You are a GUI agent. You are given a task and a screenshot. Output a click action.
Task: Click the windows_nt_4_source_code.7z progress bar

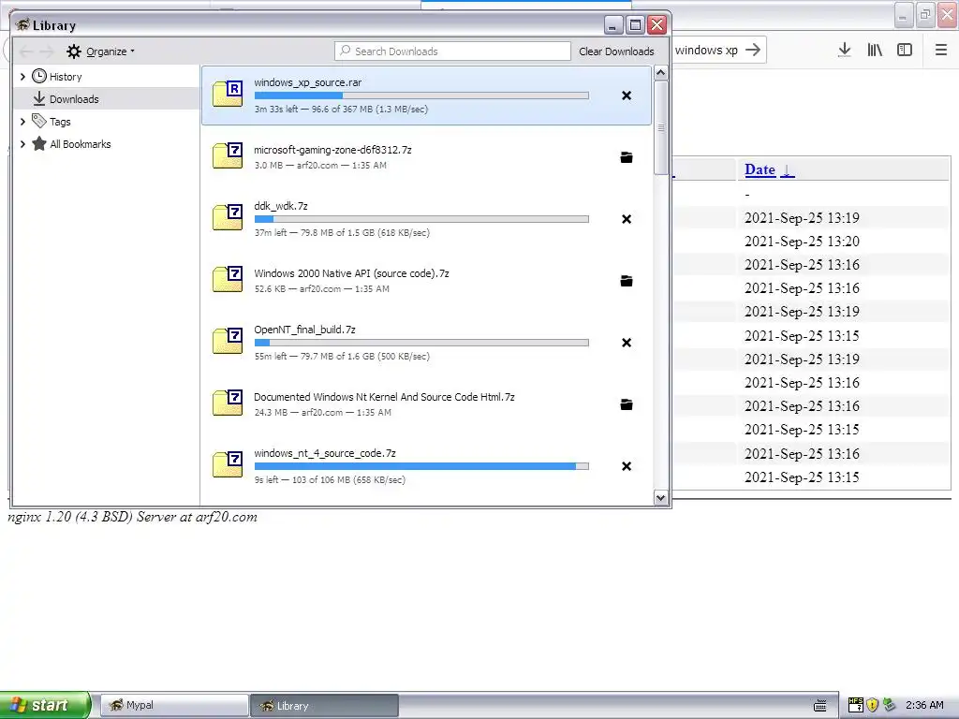pyautogui.click(x=421, y=466)
